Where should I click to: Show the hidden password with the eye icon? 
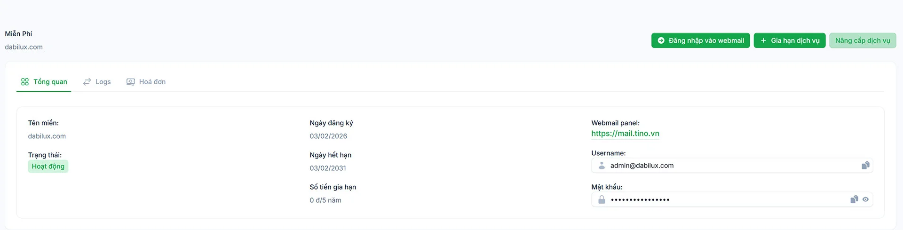pos(865,199)
